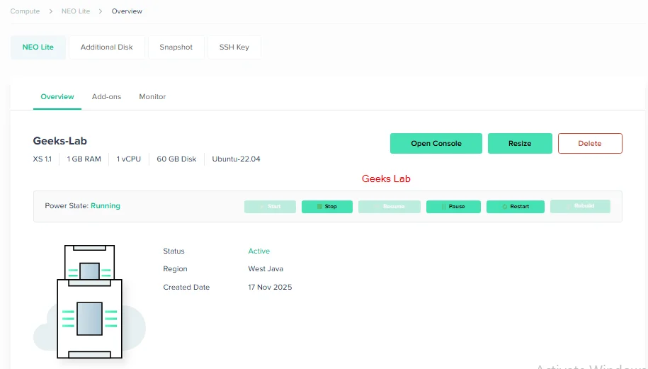This screenshot has width=648, height=369.
Task: Pause the running instance
Action: coord(453,207)
